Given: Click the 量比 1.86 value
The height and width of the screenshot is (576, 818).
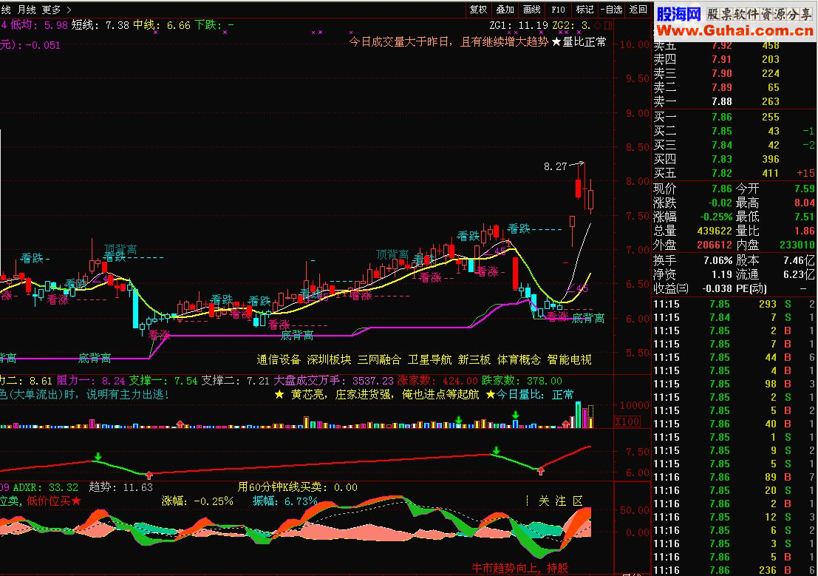Looking at the screenshot, I should pos(805,231).
